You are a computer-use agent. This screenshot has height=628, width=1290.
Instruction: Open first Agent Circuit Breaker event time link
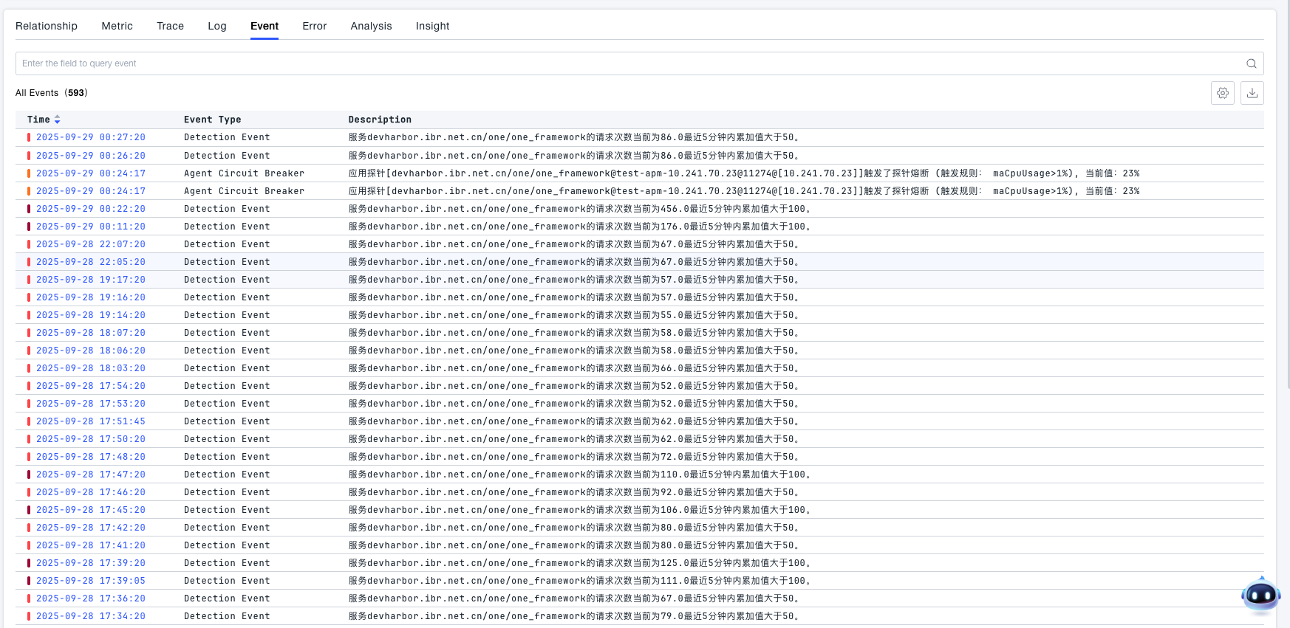coord(91,173)
